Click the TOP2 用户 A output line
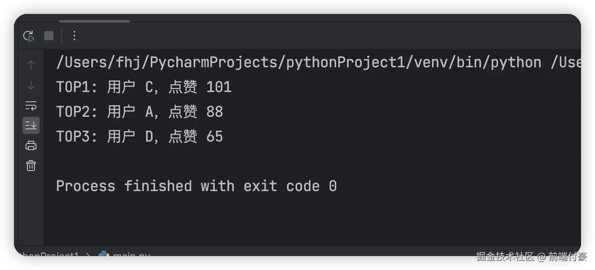This screenshot has height=270, width=595. (139, 112)
